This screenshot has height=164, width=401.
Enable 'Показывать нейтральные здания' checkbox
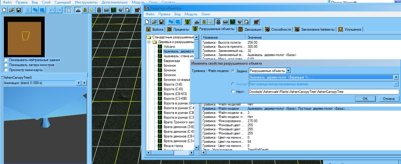[6, 60]
